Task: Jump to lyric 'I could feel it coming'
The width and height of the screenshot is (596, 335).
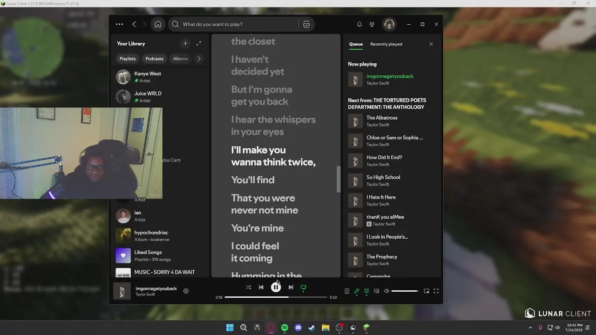Action: click(x=255, y=252)
